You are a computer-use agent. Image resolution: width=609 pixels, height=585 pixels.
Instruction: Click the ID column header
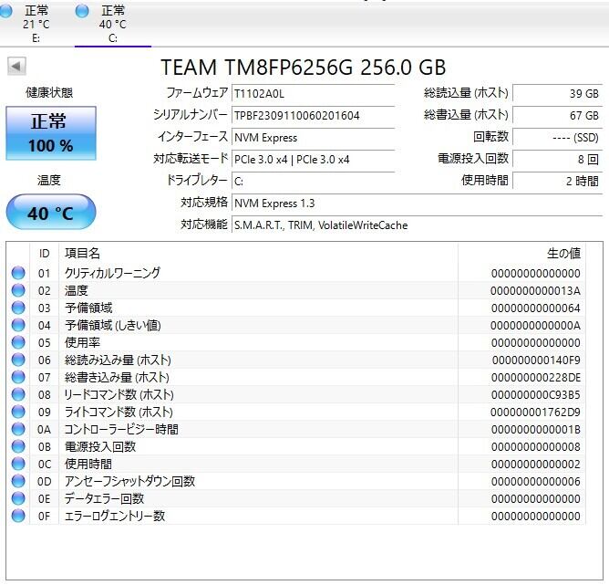[44, 253]
